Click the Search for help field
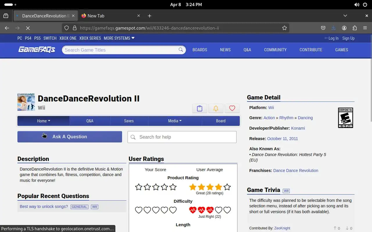Screen dimensions: 372x232 point(182,137)
